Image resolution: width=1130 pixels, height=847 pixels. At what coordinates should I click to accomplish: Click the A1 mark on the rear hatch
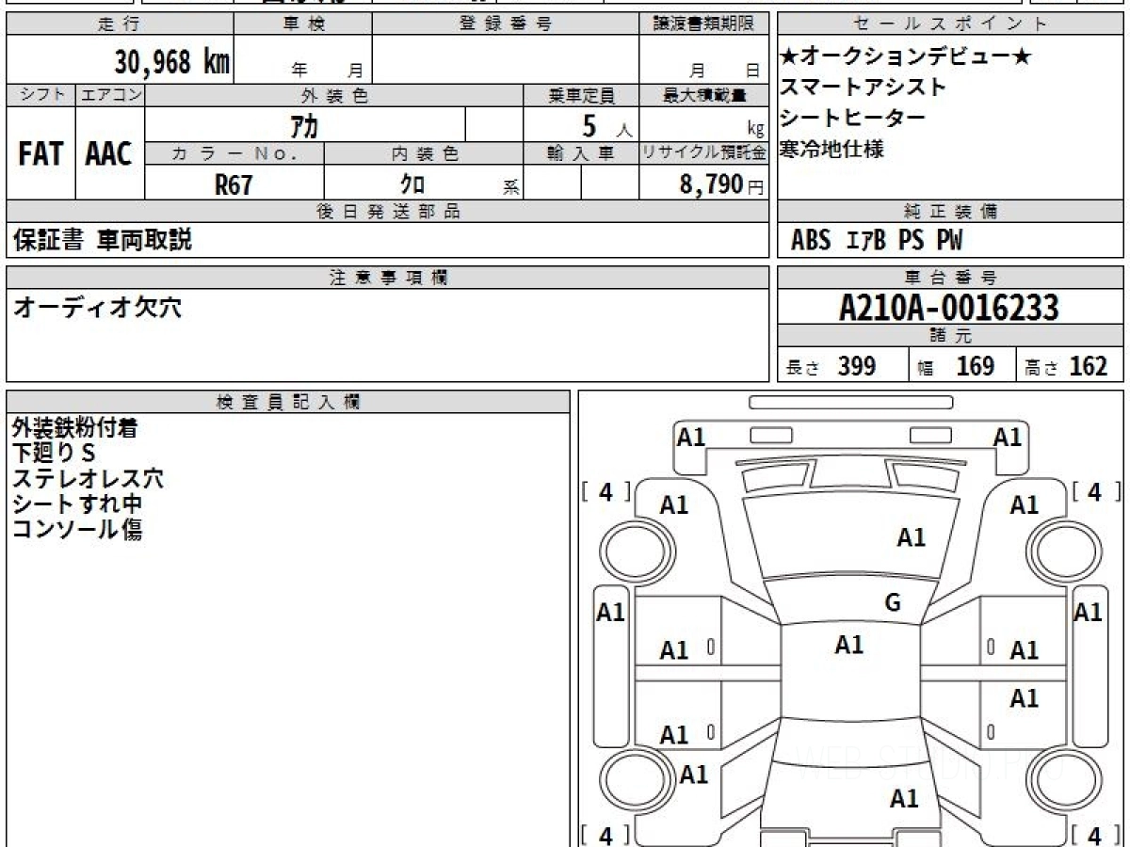904,799
